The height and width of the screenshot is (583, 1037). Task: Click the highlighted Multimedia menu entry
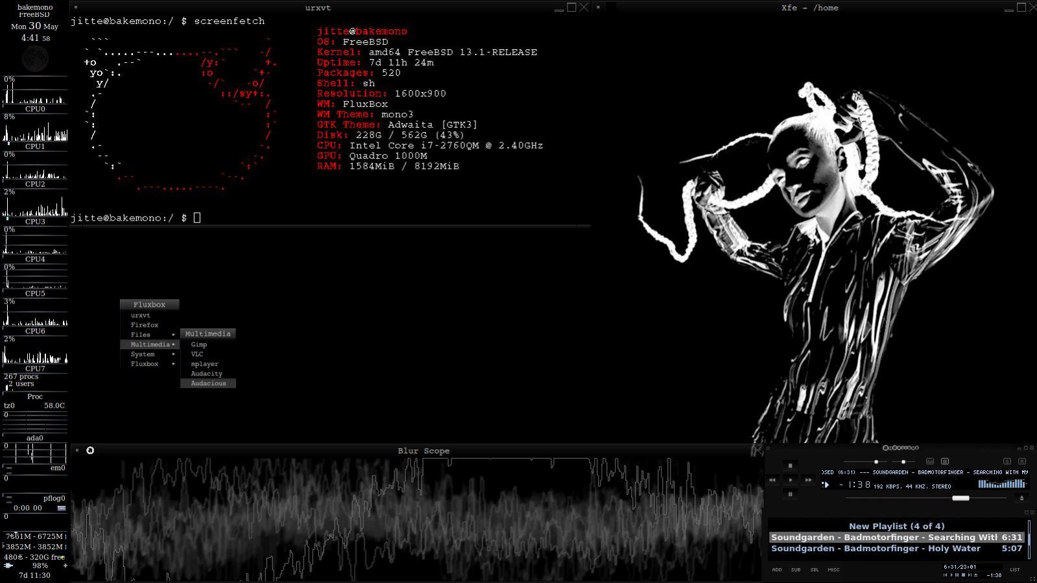coord(149,344)
